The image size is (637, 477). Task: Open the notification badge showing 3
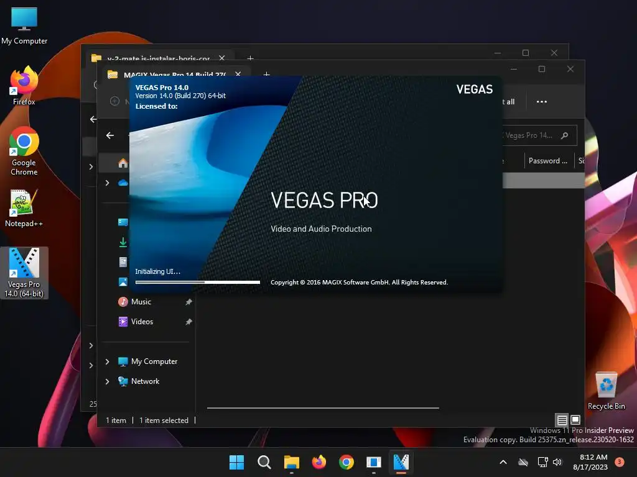pyautogui.click(x=620, y=461)
